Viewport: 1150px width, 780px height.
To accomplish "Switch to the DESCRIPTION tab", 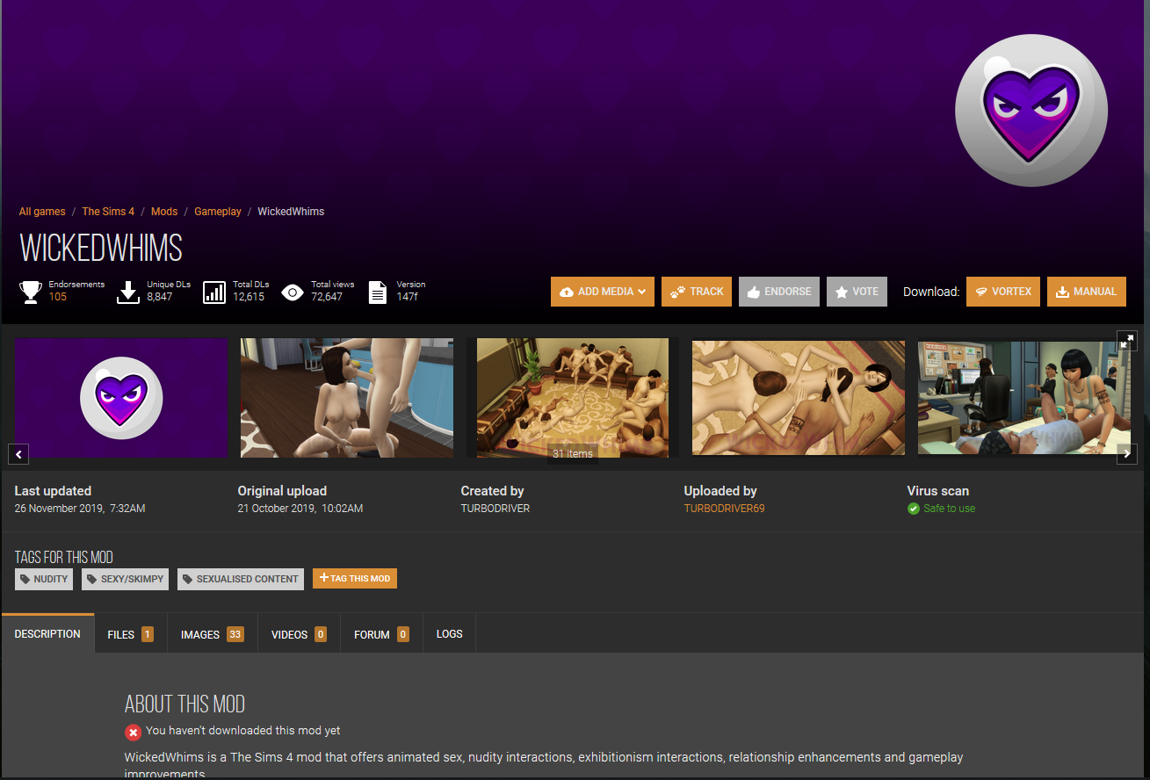I will (47, 633).
